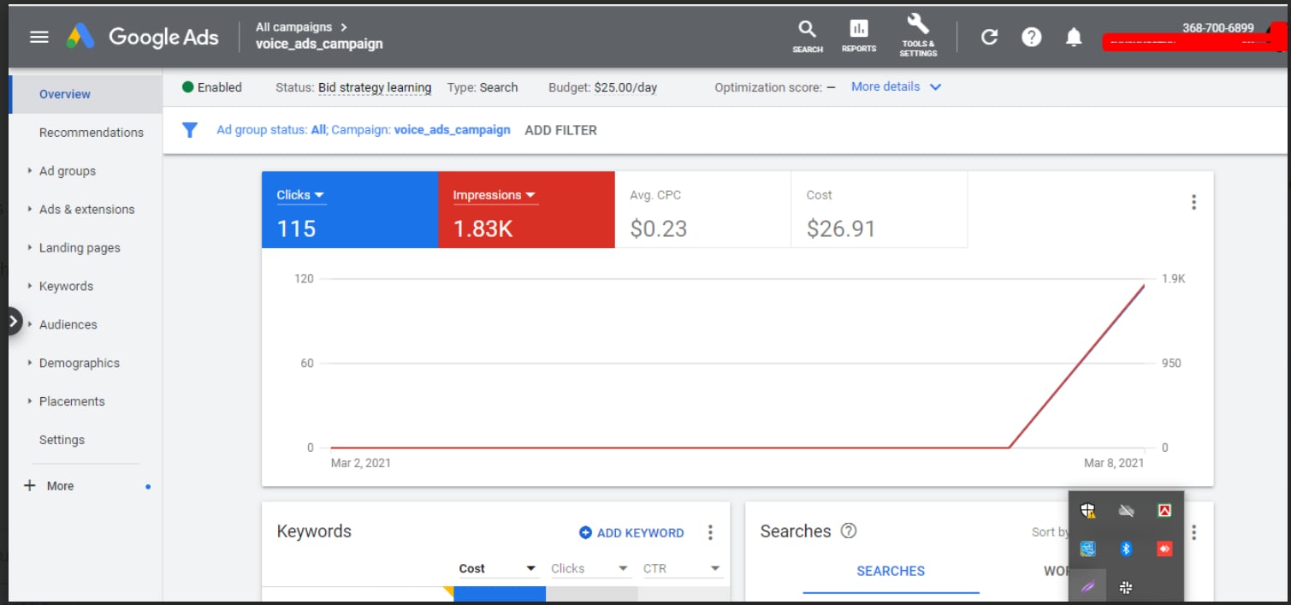Switch to the SEARCHES tab
The image size is (1291, 605).
click(890, 571)
